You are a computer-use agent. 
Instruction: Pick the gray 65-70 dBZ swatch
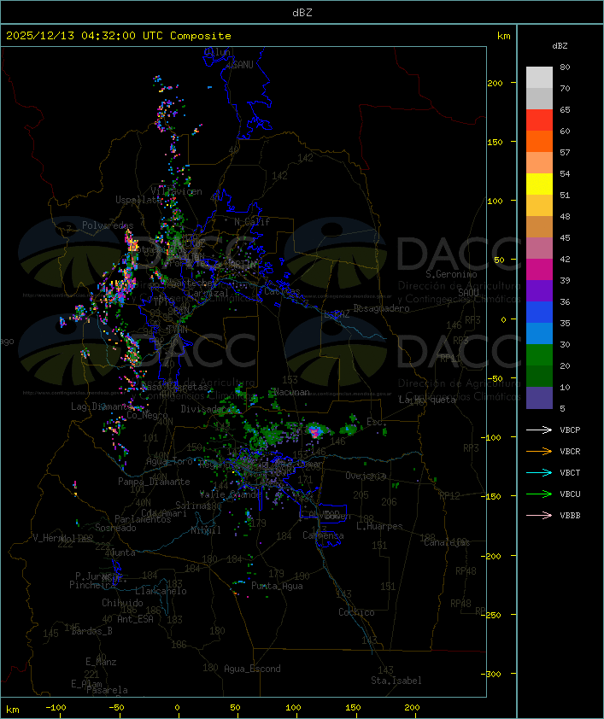click(539, 98)
